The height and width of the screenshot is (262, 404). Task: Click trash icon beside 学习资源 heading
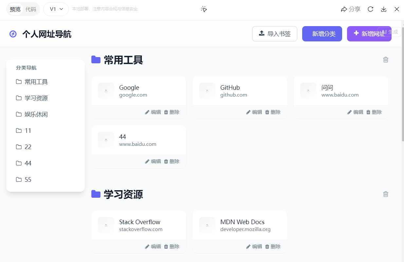click(x=386, y=194)
